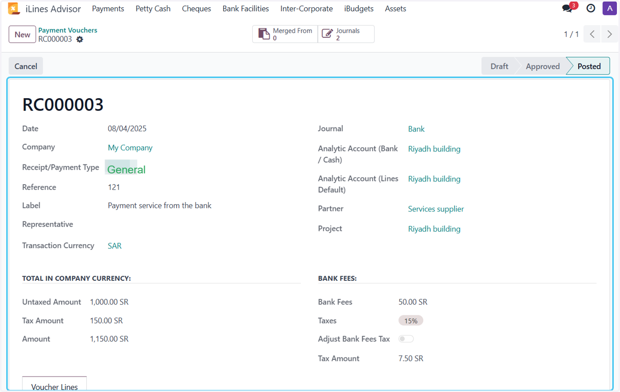Open Riyadh building under Analytic Account (Bank / Cash)

434,149
